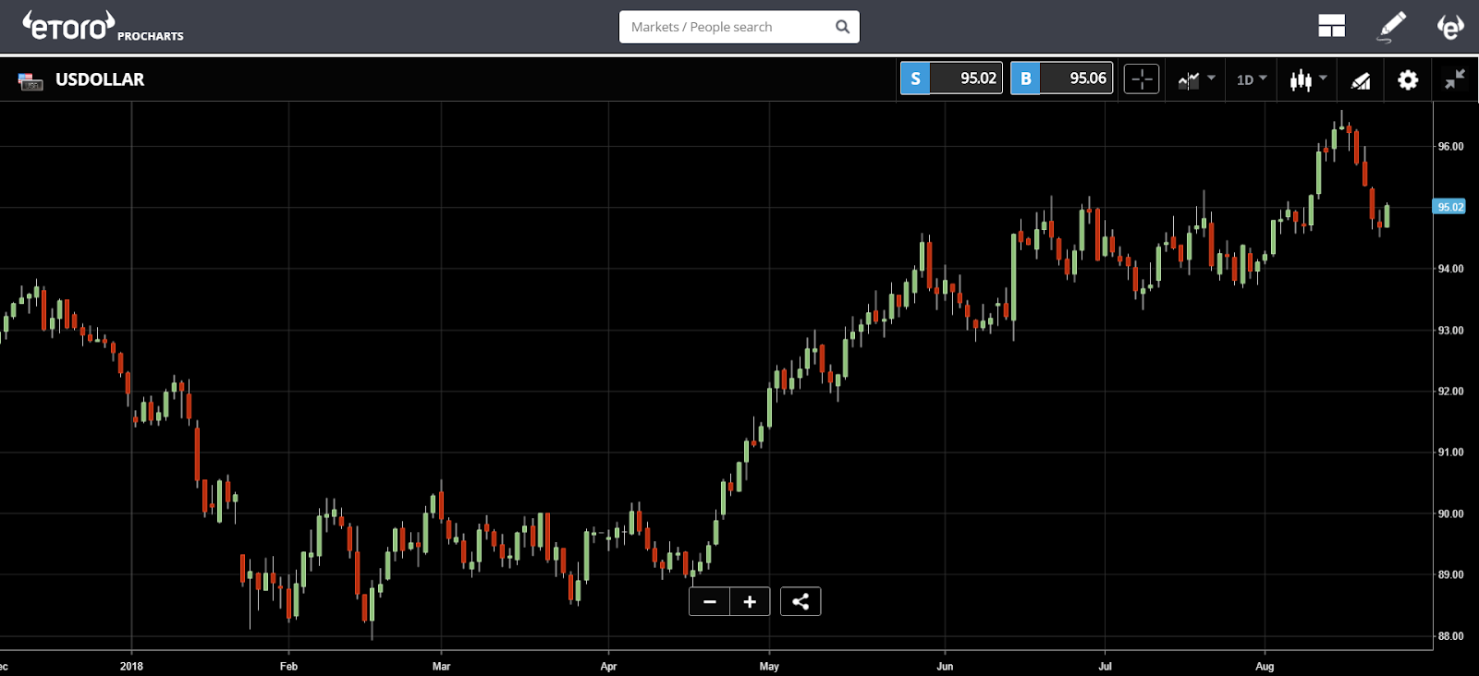The width and height of the screenshot is (1479, 676).
Task: Expand the 1D timeframe dropdown
Action: (x=1252, y=79)
